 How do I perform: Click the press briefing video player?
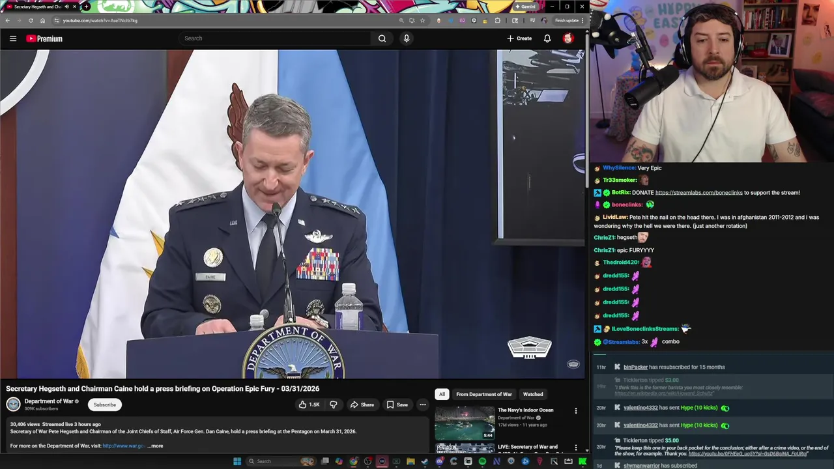click(293, 214)
